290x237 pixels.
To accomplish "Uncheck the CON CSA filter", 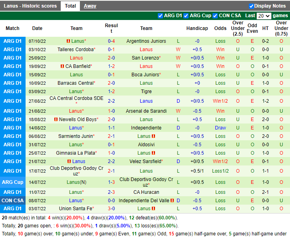I will coord(215,16).
